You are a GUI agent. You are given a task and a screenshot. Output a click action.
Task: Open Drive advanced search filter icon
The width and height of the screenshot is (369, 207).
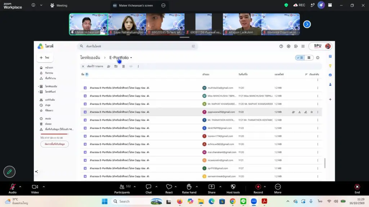point(193,46)
